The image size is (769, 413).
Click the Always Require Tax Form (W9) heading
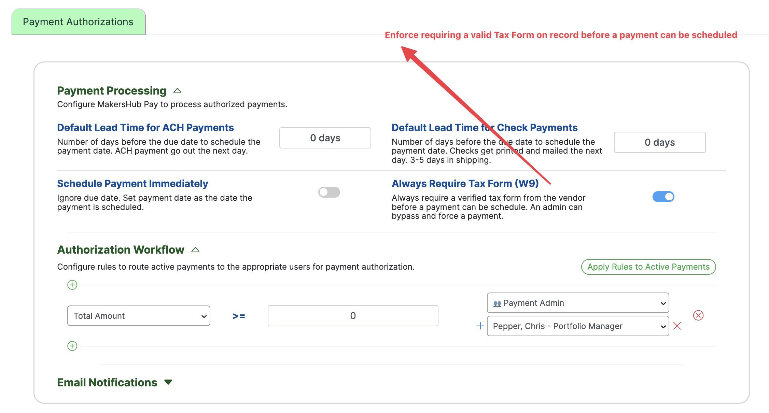tap(465, 184)
